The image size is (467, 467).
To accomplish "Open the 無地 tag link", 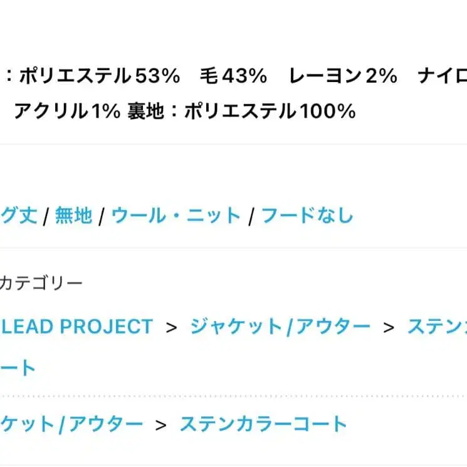I will [x=73, y=216].
